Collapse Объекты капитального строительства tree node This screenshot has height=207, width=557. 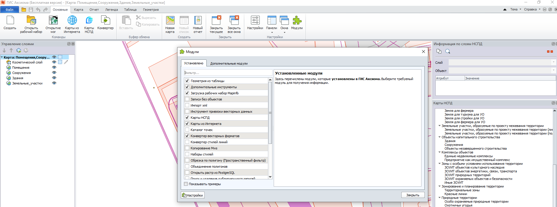[x=440, y=137]
